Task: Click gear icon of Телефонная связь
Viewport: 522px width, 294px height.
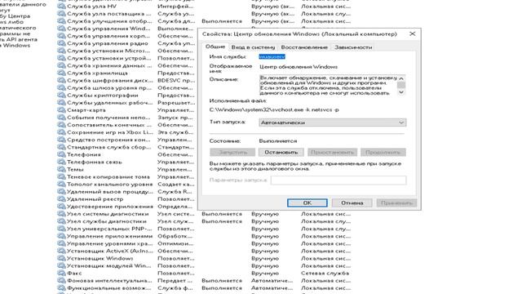Action: tap(61, 162)
